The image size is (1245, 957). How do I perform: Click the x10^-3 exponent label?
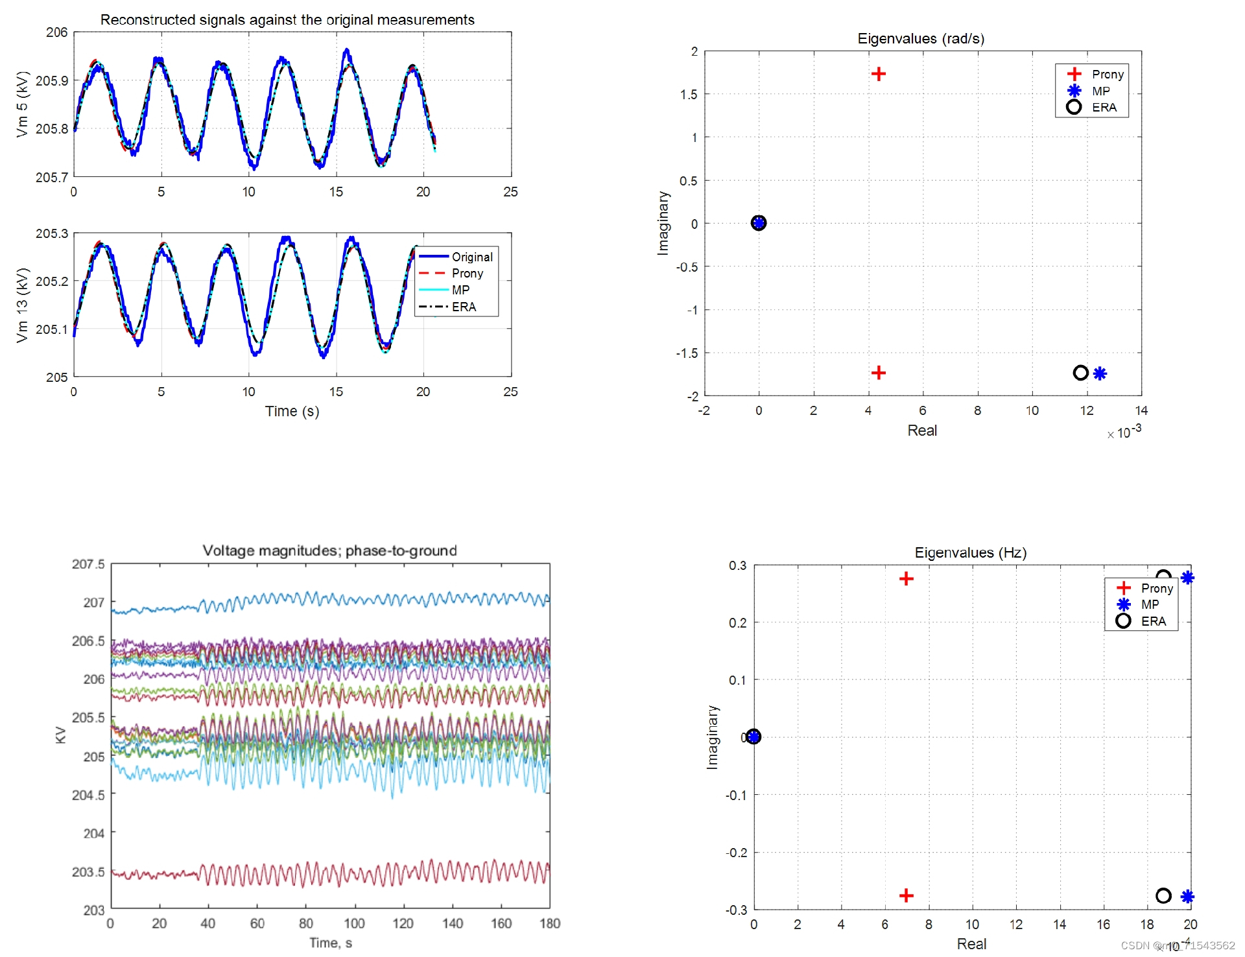pos(1124,432)
